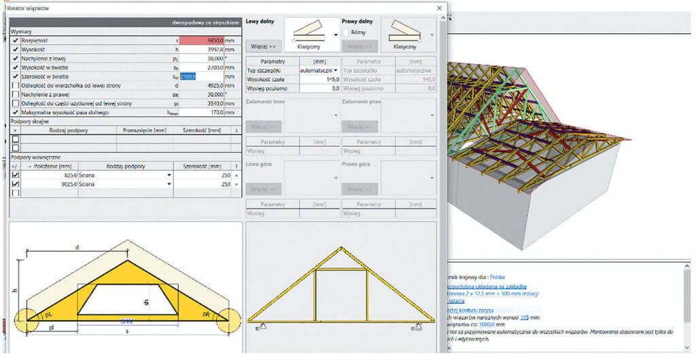Open the Prawy dolny detail type dropdown arrow

click(432, 35)
